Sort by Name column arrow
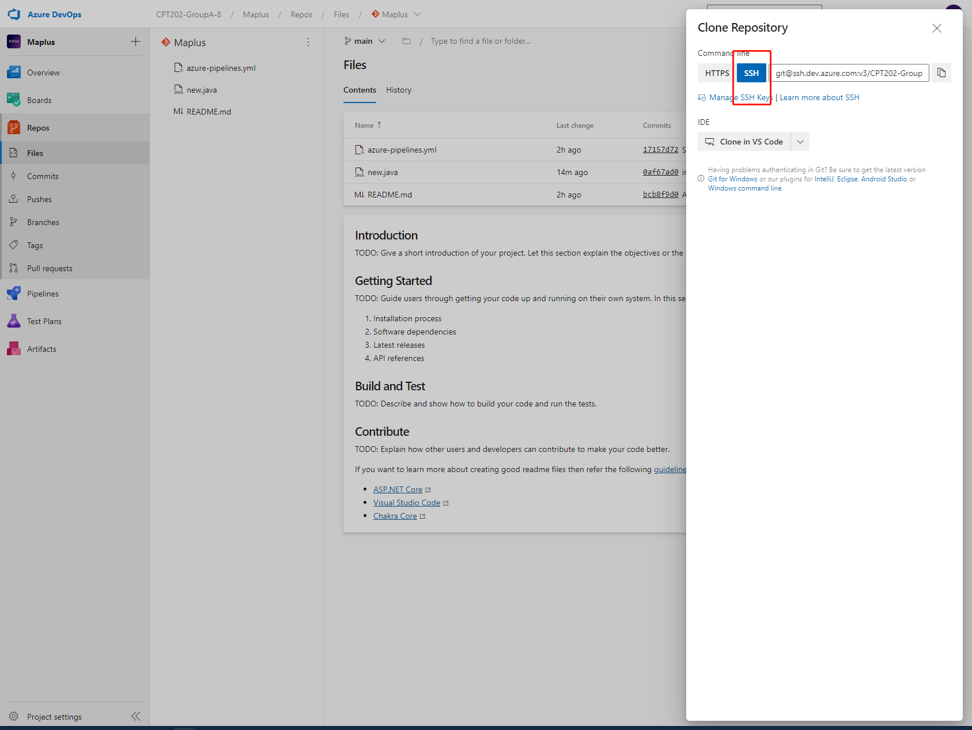972x730 pixels. 379,125
